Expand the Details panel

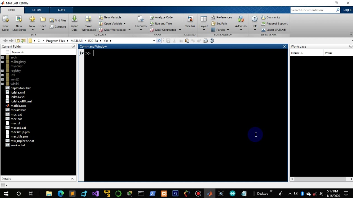pyautogui.click(x=72, y=179)
